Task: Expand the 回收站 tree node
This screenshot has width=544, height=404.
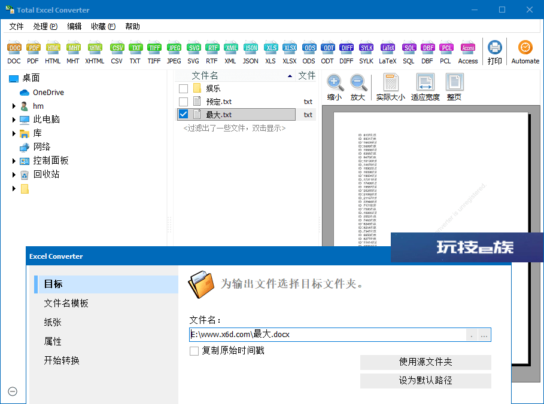Action: [x=14, y=175]
